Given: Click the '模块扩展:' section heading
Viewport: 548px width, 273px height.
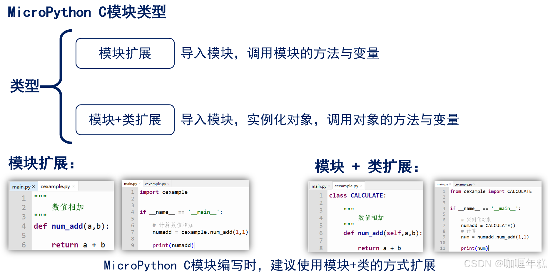Looking at the screenshot, I should [41, 163].
